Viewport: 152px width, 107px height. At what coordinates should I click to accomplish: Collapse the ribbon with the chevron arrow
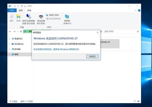[136, 11]
